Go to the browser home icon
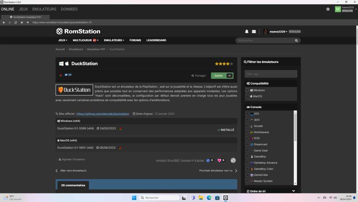The image size is (358, 202). coord(21,23)
